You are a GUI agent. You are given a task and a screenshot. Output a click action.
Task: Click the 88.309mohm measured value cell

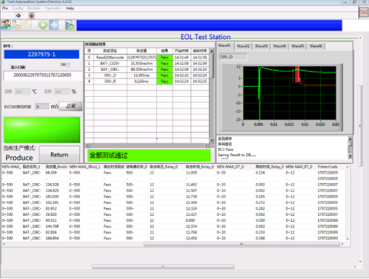(x=142, y=69)
